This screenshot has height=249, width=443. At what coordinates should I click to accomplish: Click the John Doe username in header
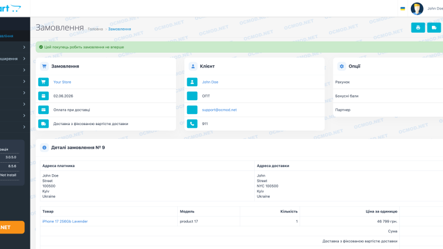click(435, 8)
